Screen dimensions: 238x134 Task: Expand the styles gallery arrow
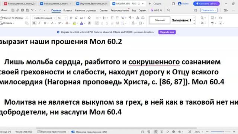[194, 23]
